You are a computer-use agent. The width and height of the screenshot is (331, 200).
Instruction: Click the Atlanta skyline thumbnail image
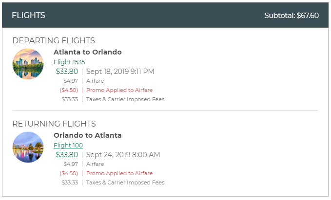click(28, 64)
